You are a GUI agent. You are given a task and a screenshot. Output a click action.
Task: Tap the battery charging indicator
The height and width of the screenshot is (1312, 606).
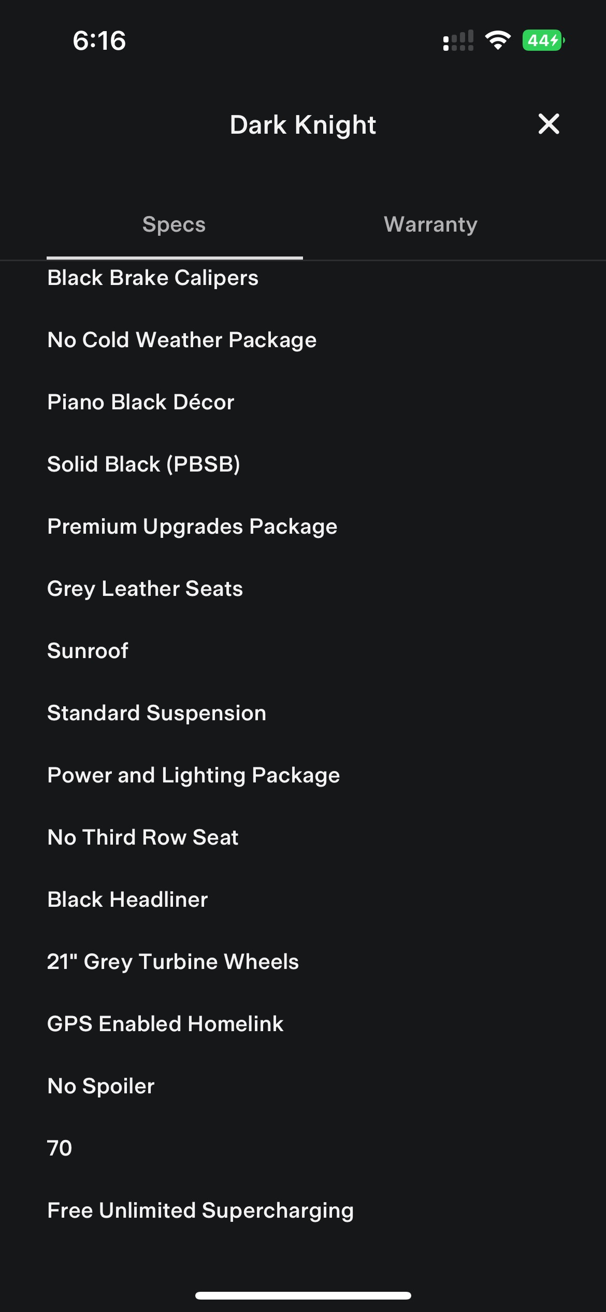[543, 40]
